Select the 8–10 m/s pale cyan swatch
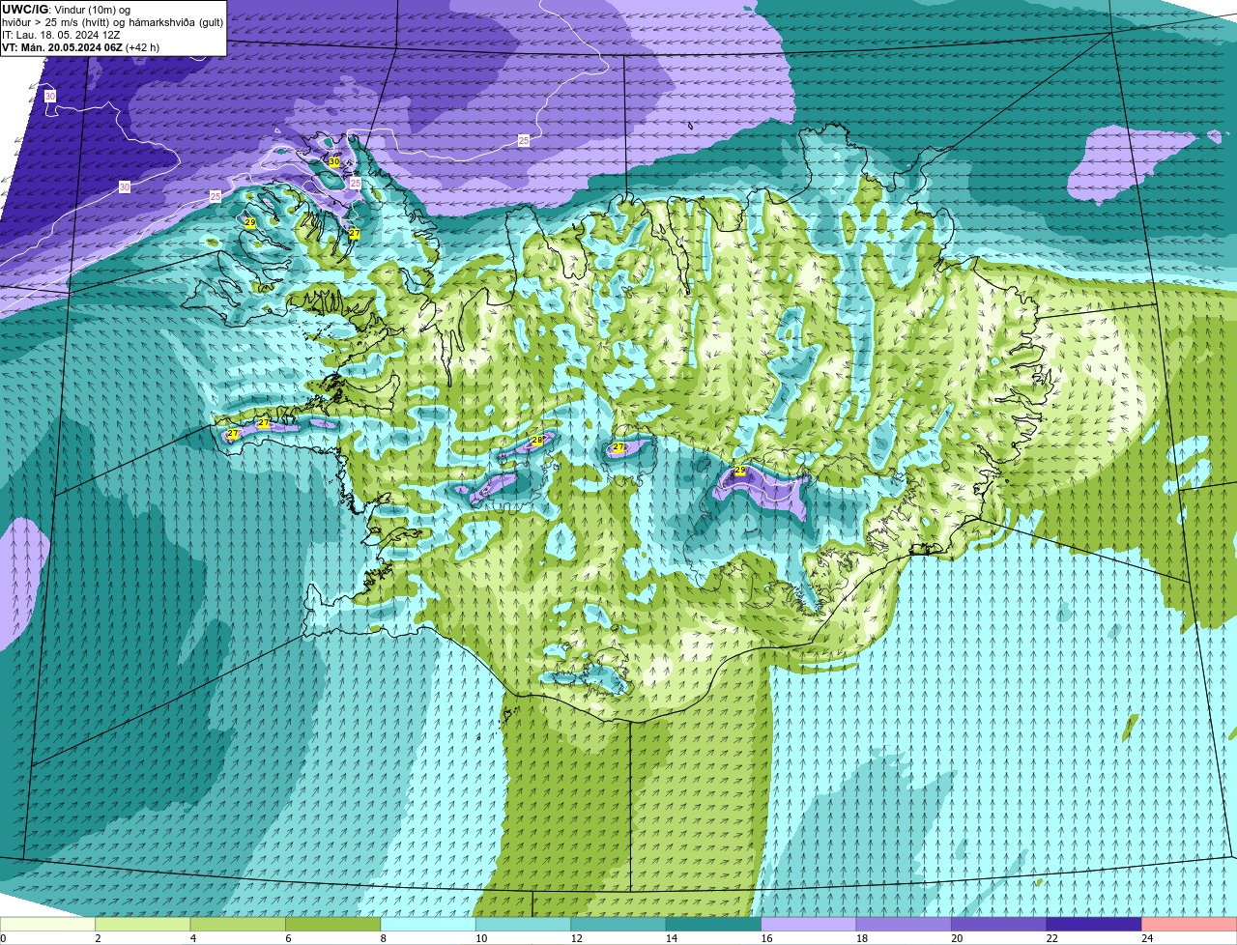This screenshot has height=945, width=1237. pos(428,924)
